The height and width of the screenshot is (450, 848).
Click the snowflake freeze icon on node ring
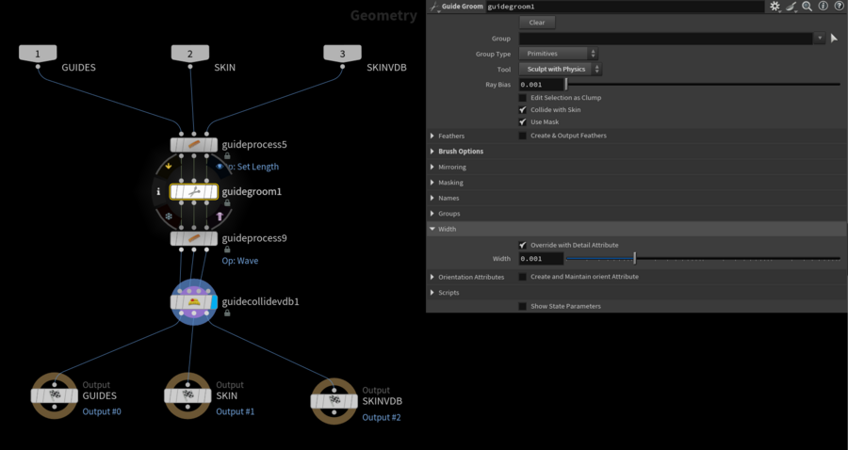[x=169, y=216]
